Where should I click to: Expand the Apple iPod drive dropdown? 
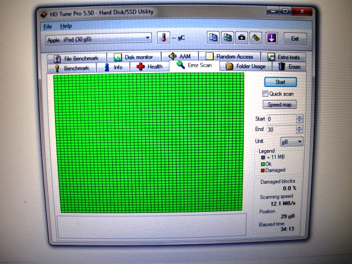(x=147, y=39)
